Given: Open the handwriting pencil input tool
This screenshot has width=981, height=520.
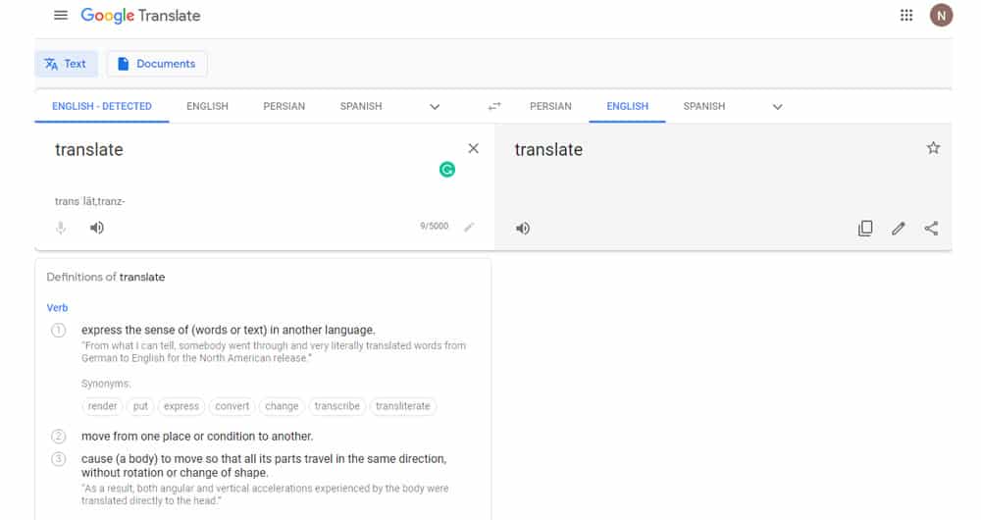Looking at the screenshot, I should click(469, 228).
